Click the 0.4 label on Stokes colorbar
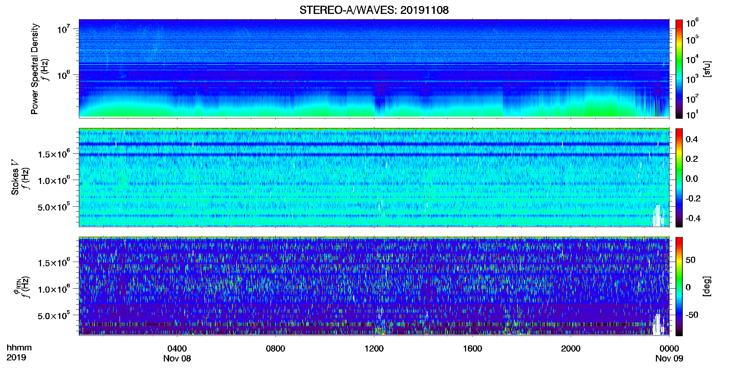 pyautogui.click(x=692, y=139)
